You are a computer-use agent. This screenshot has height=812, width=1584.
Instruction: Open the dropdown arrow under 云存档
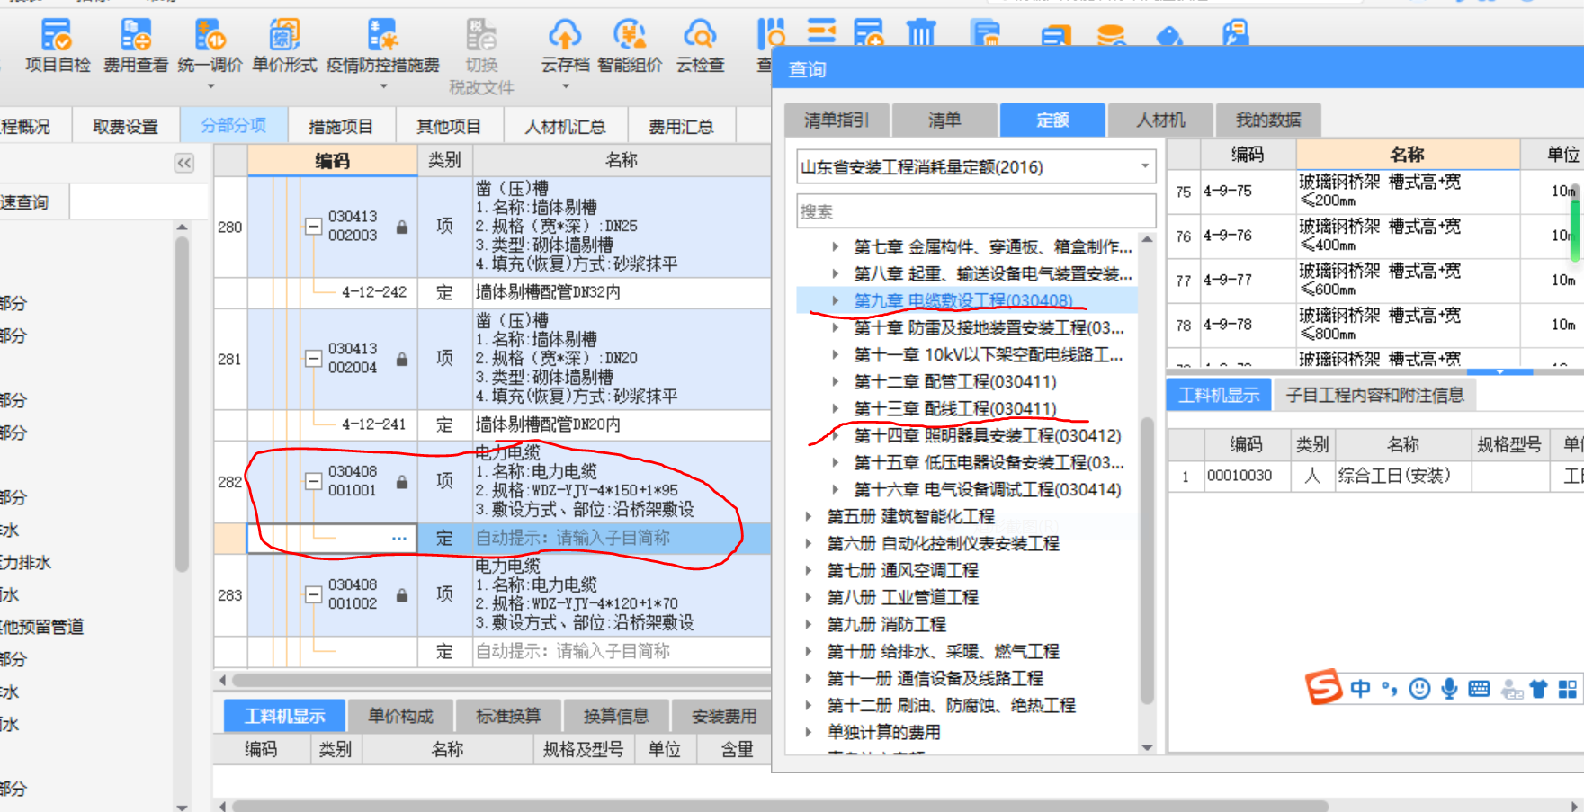566,86
